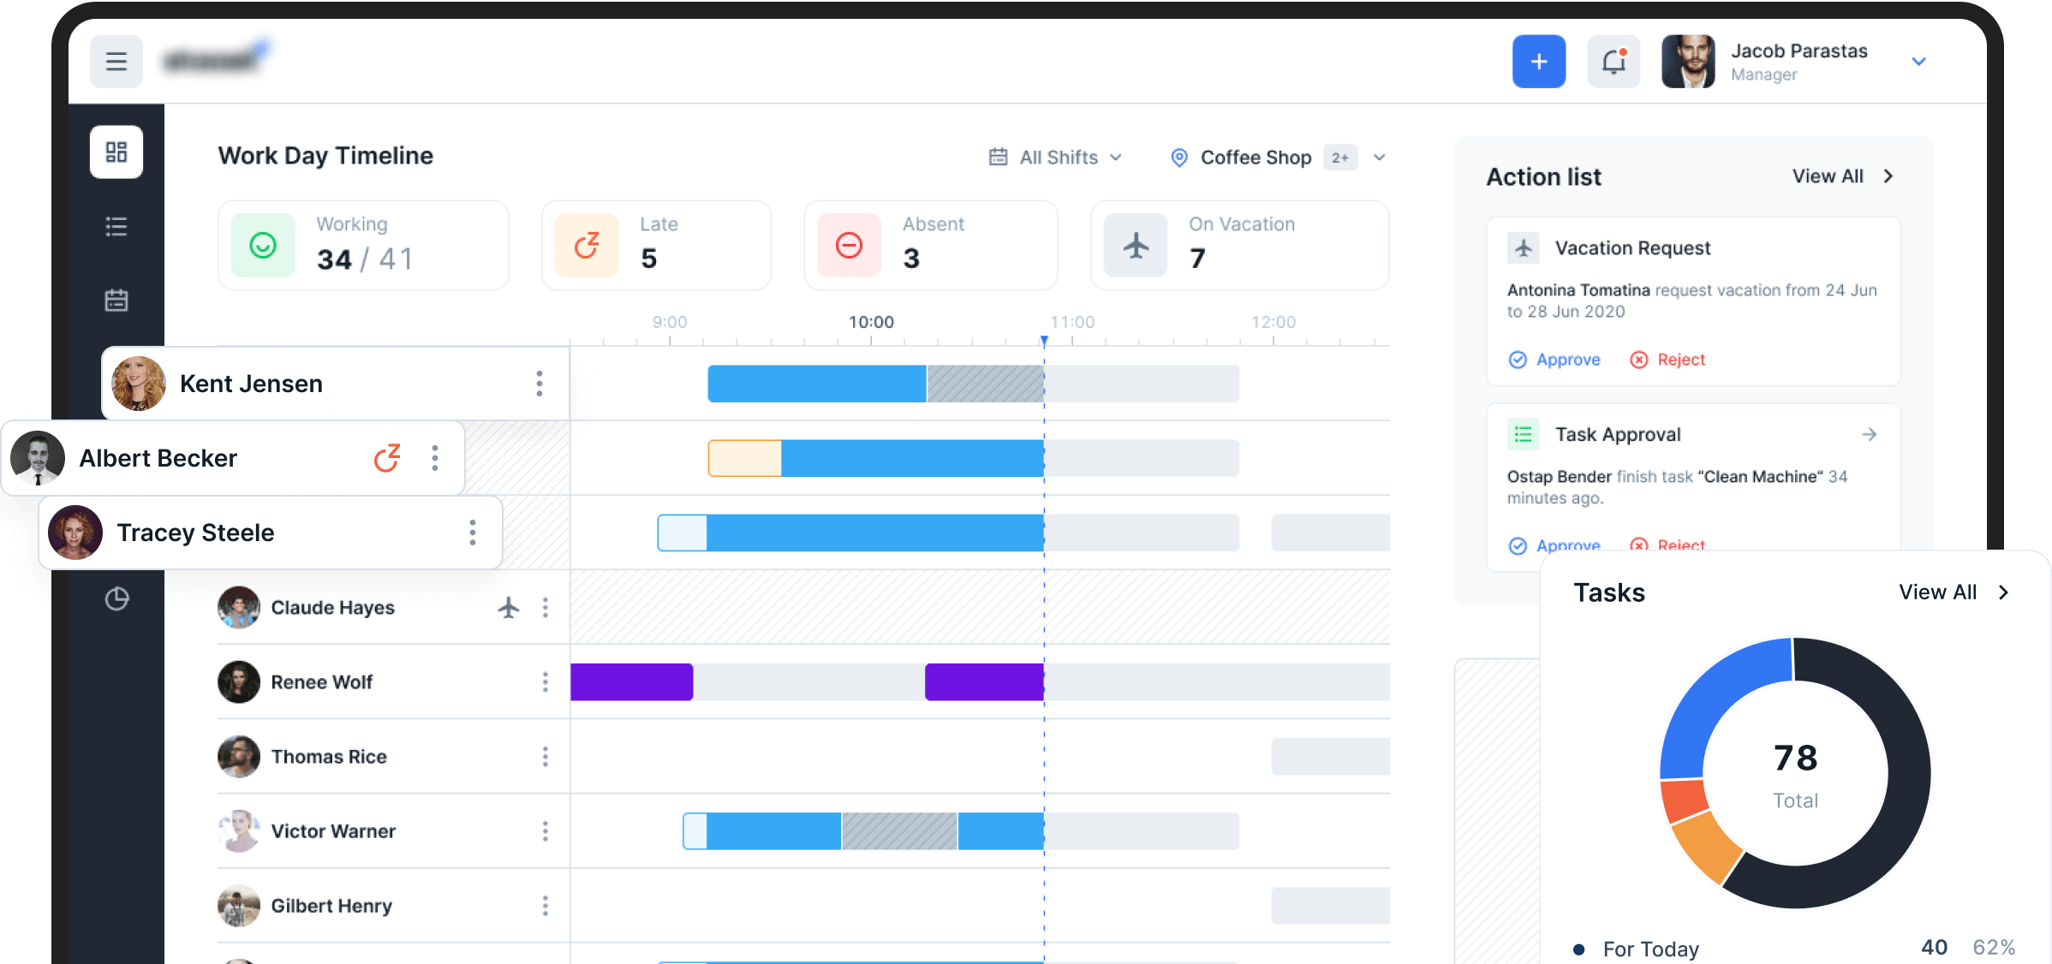2052x964 pixels.
Task: Open the notifications bell
Action: pos(1614,62)
